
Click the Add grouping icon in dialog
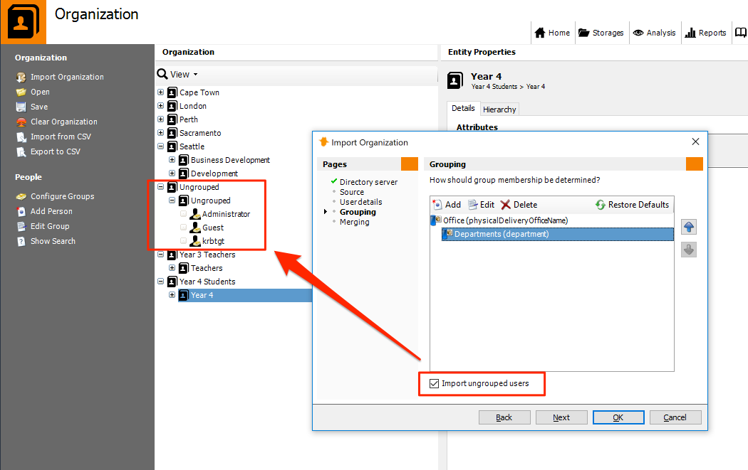click(x=437, y=205)
